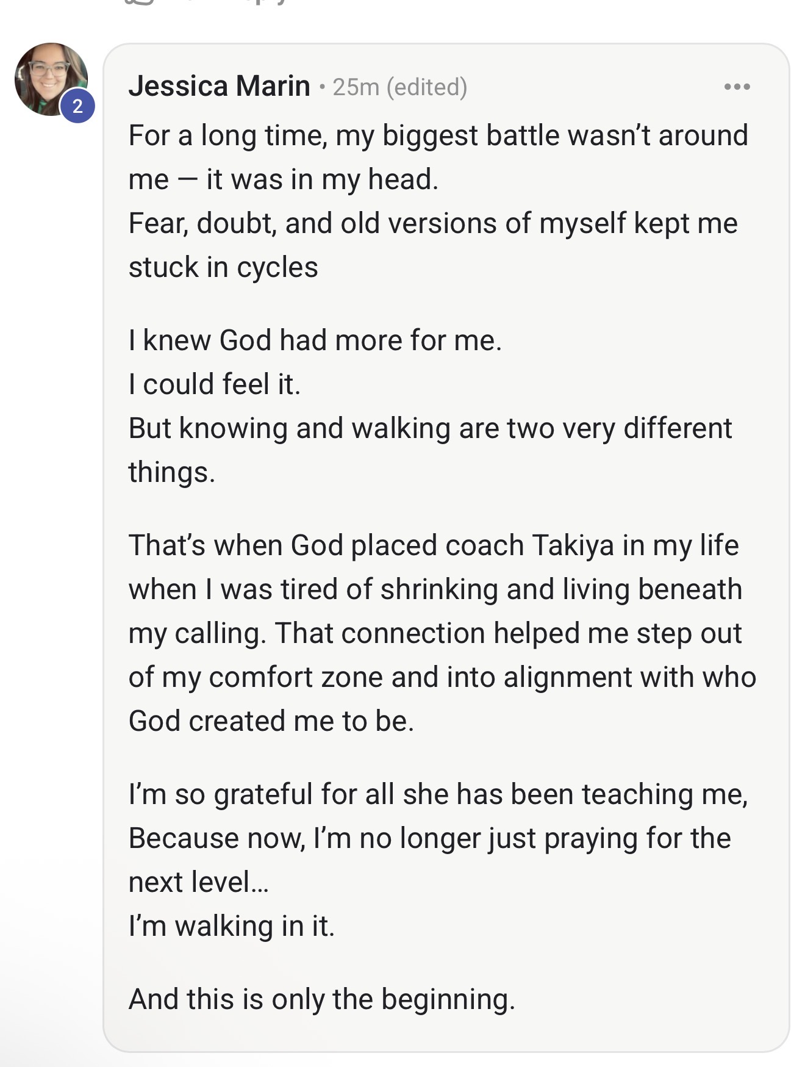Click the sentence "I knew God had more for me."
Screen dimensions: 805x1067
pos(315,340)
